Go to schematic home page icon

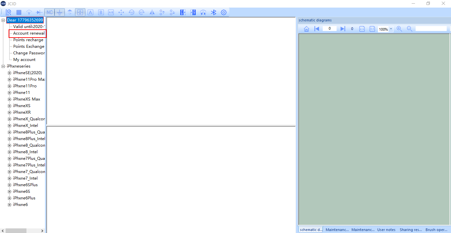(306, 29)
